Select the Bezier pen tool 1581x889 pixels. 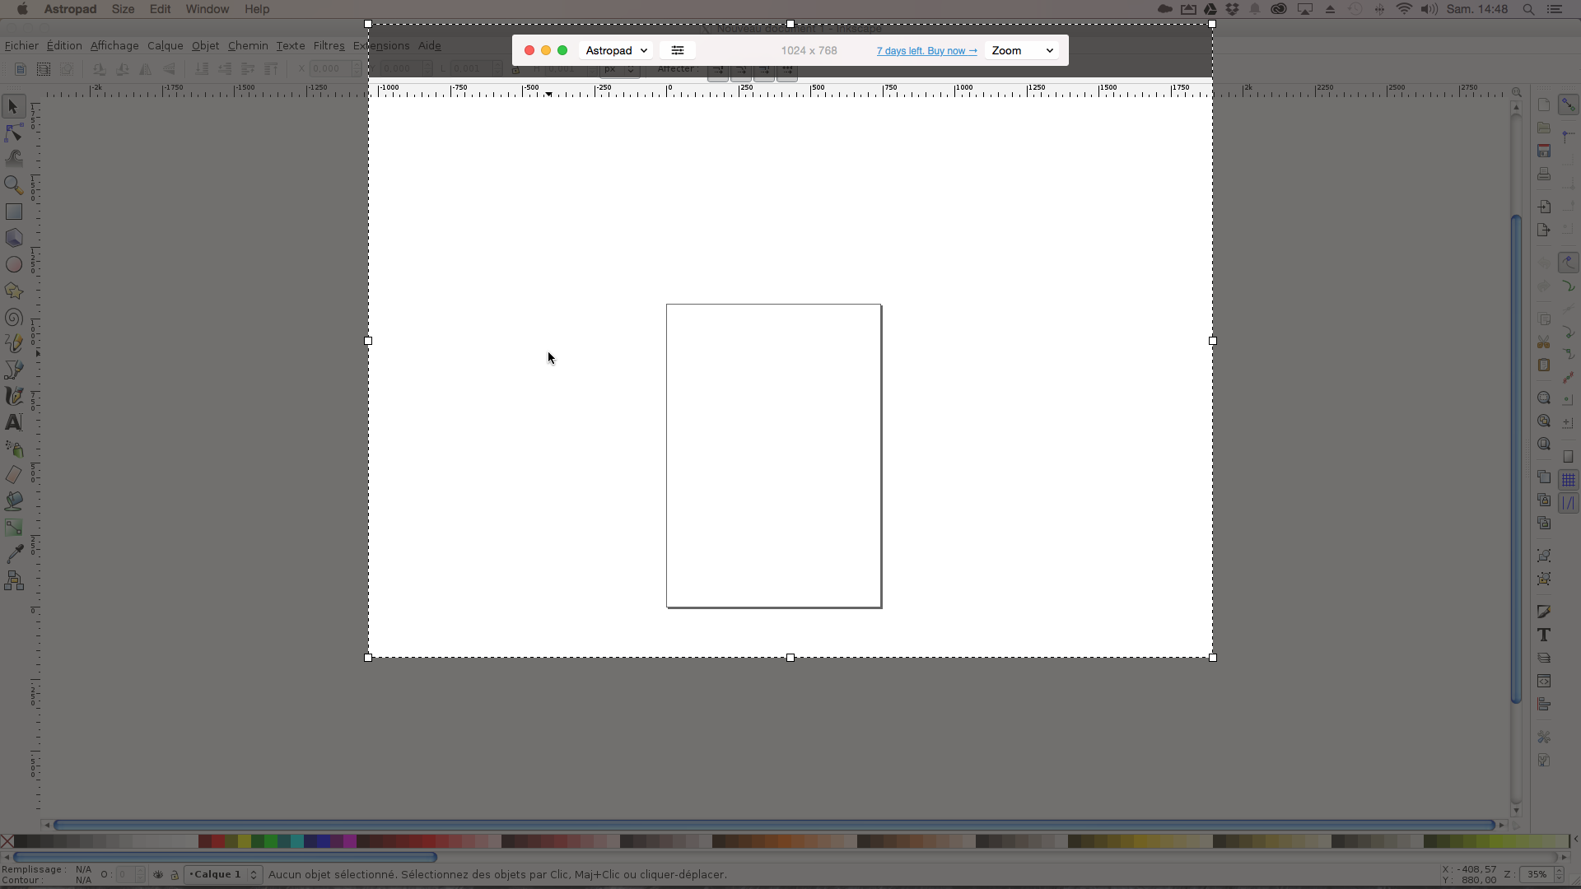[x=13, y=370]
